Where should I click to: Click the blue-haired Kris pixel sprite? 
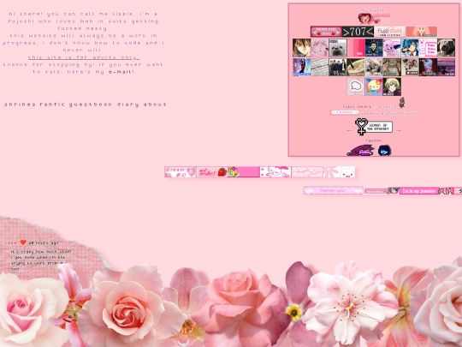click(x=384, y=150)
